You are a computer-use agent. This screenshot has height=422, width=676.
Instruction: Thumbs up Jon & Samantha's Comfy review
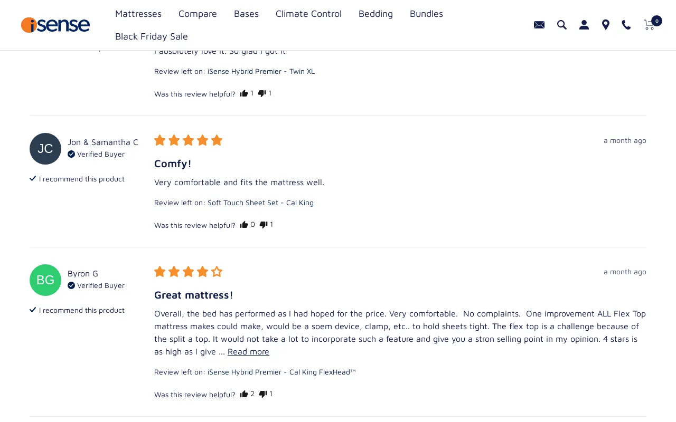coord(244,225)
